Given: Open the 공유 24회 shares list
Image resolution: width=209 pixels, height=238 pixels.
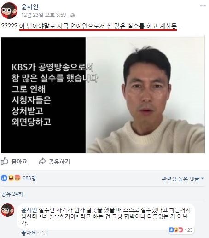Looking at the screenshot, I should pyautogui.click(x=12, y=194).
